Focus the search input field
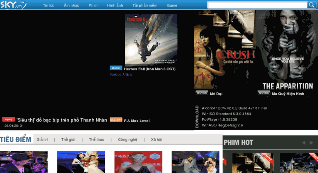The height and width of the screenshot is (173, 318). [x=257, y=5]
